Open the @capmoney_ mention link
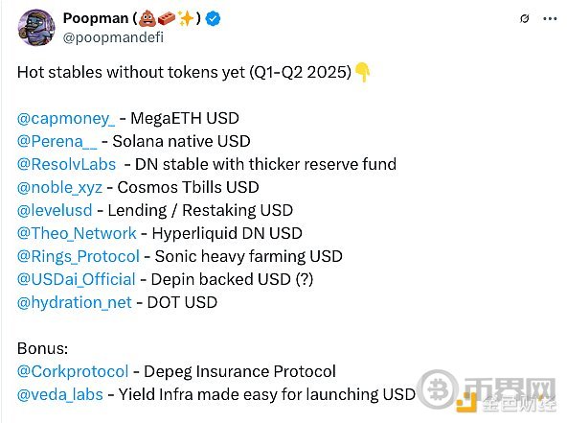Image resolution: width=567 pixels, height=423 pixels. point(66,119)
